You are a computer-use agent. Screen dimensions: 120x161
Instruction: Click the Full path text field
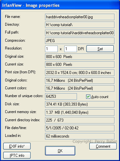[x=80, y=33]
